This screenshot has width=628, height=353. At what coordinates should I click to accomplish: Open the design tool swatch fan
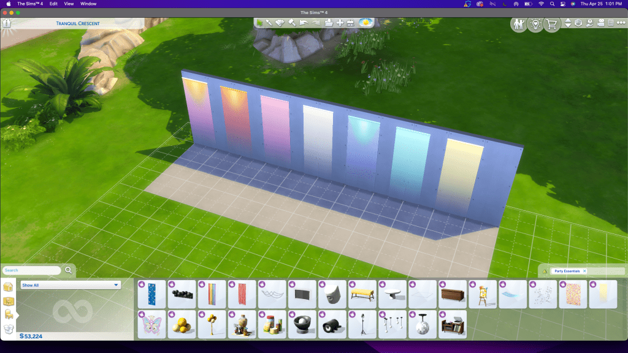281,23
